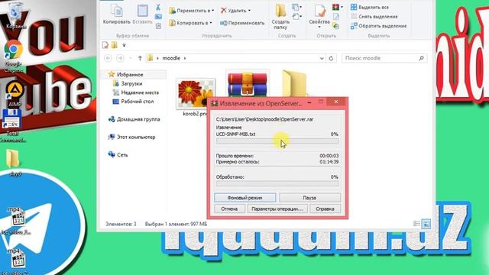Select the korob2.png flower thumbnail
The width and height of the screenshot is (489, 275).
(196, 93)
